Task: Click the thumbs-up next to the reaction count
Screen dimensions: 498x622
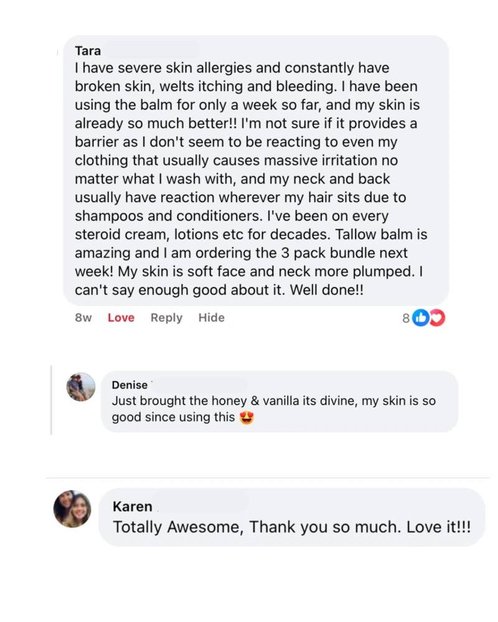Action: (420, 318)
